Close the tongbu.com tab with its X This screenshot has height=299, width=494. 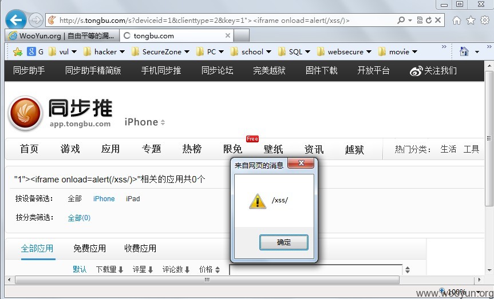point(227,35)
